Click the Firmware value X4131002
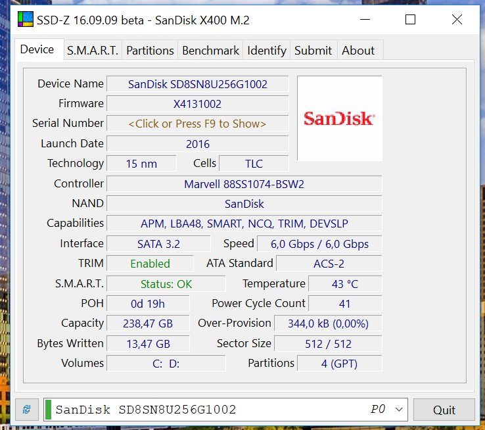The width and height of the screenshot is (485, 430). 197,104
